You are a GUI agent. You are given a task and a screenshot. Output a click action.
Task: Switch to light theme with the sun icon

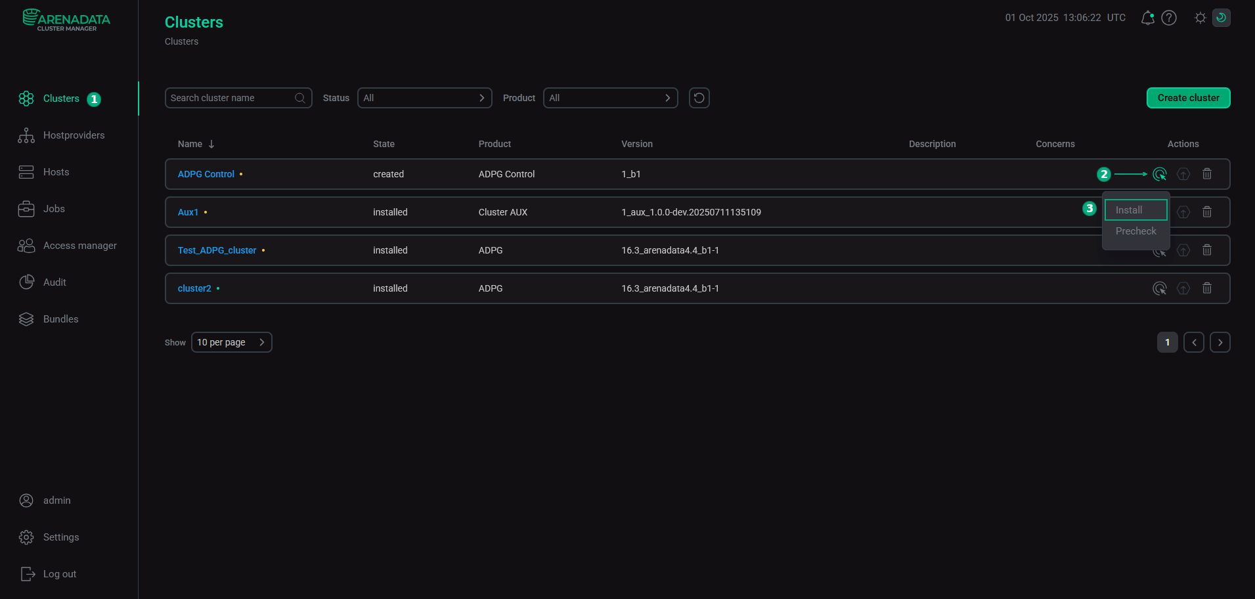(1200, 18)
